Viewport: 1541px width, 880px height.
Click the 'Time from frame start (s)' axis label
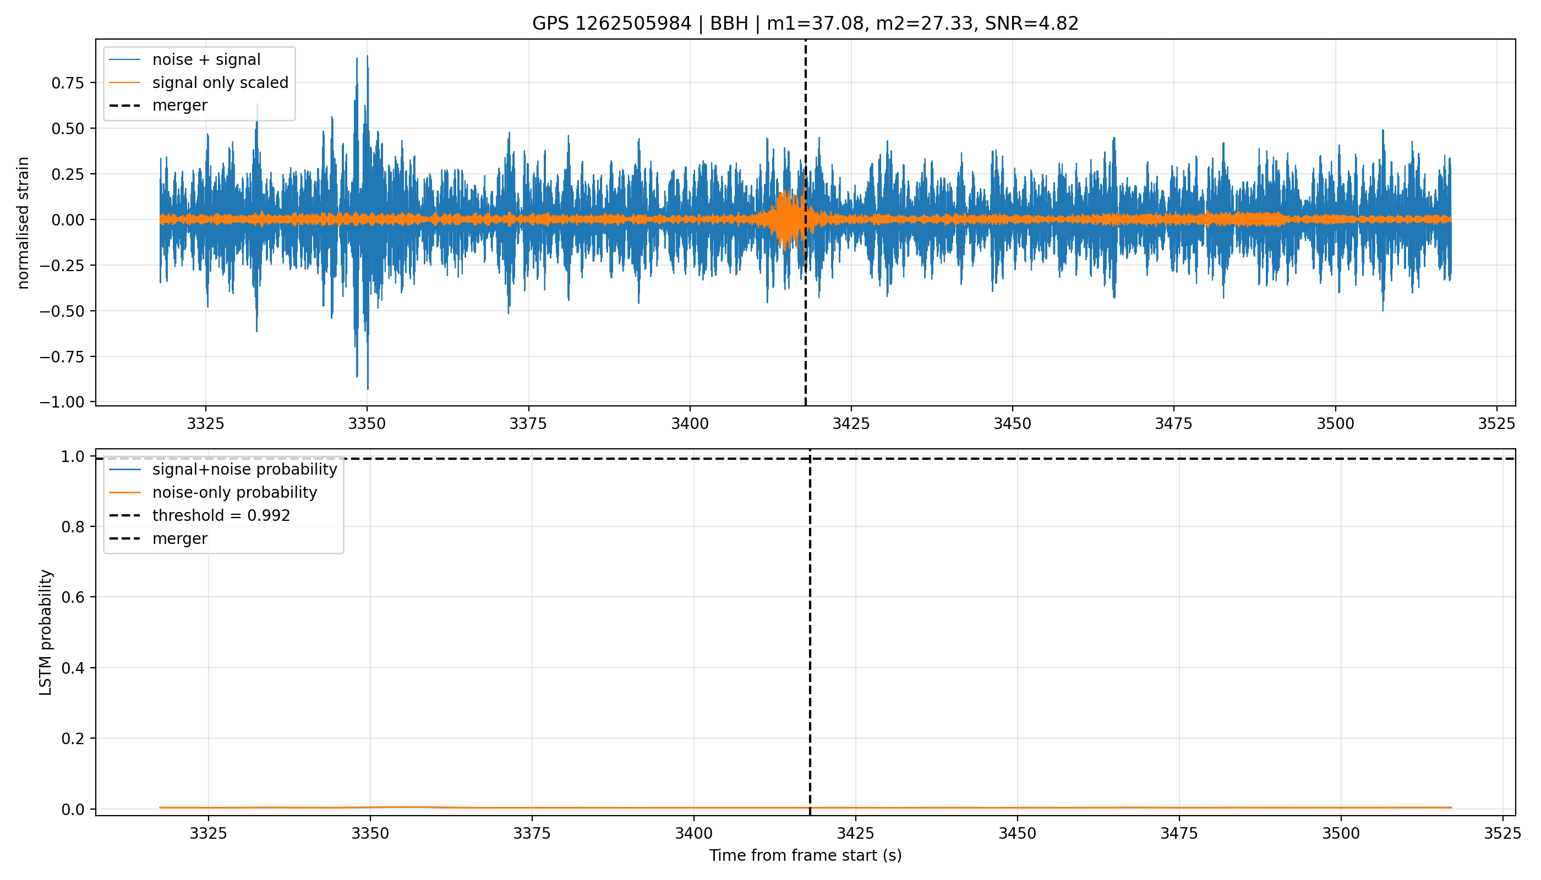(805, 855)
